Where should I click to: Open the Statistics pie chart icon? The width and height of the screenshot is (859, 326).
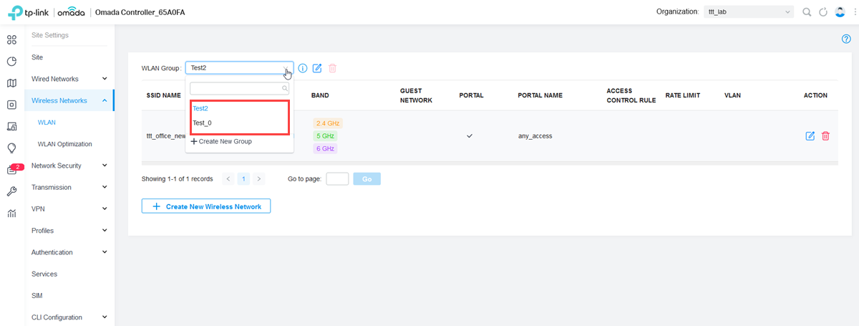click(11, 62)
